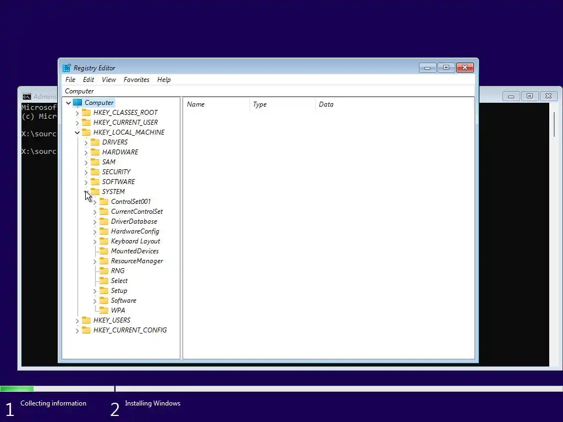Click the Keyboard Layout folder icon

click(104, 241)
